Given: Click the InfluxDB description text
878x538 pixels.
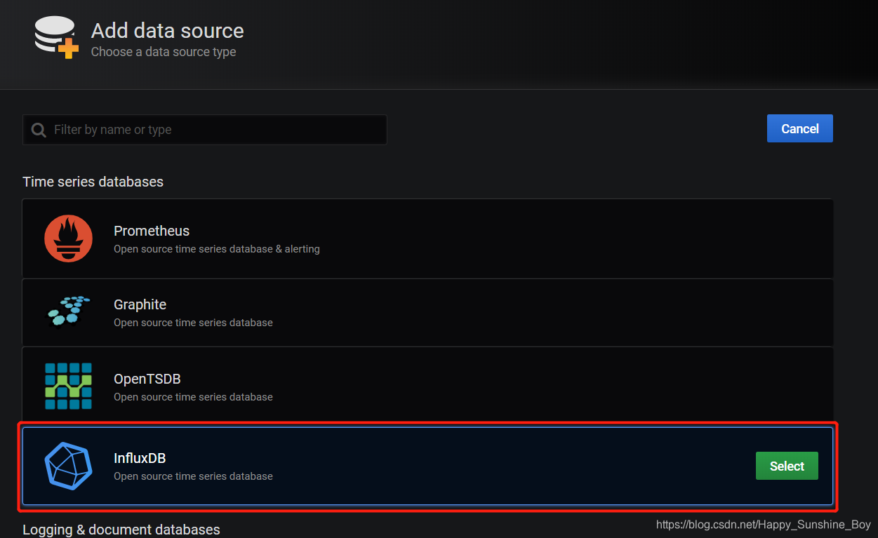Looking at the screenshot, I should [x=193, y=476].
